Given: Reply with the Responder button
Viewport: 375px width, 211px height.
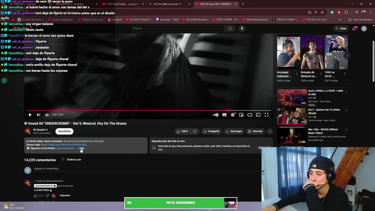Looking at the screenshot, I should pos(65,195).
